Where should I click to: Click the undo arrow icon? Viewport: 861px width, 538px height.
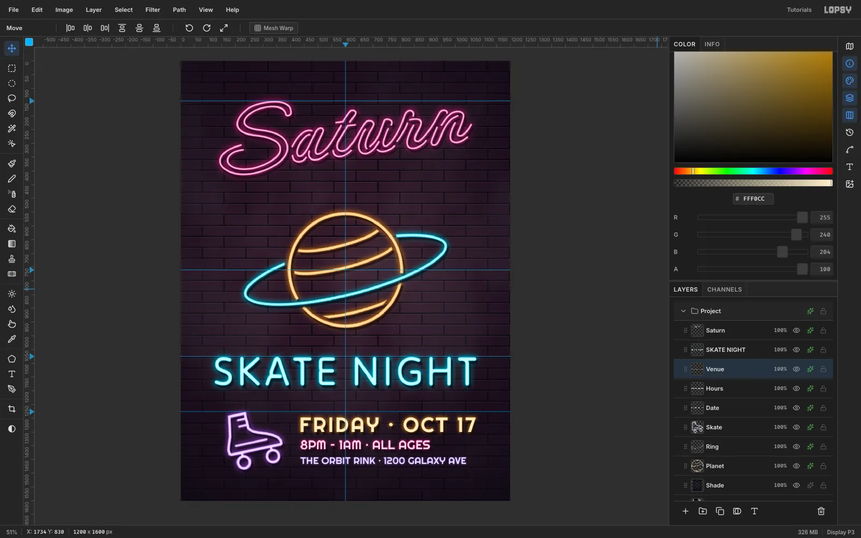click(189, 28)
